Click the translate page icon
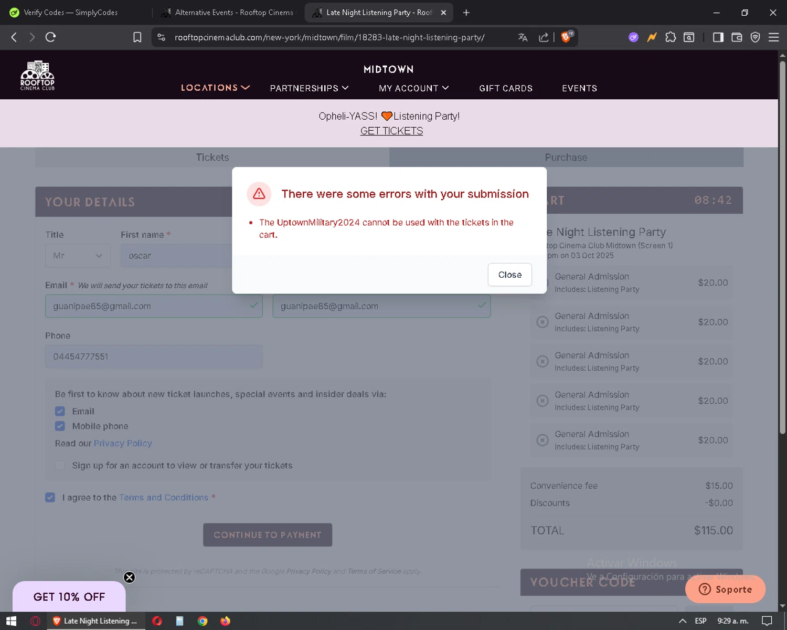This screenshot has width=787, height=630. click(523, 37)
